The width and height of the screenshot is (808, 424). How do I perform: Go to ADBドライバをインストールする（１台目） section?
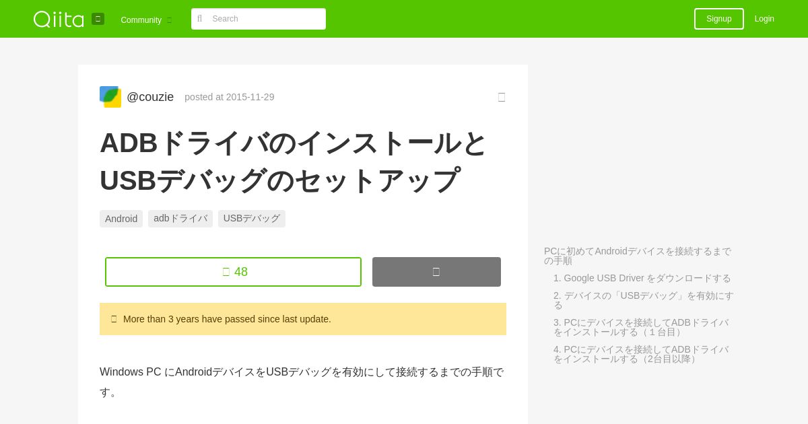[641, 327]
